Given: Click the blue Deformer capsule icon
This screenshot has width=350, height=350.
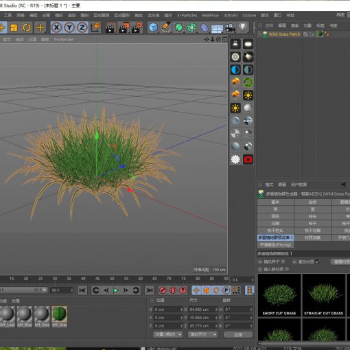Looking at the screenshot, I should pos(205,28).
